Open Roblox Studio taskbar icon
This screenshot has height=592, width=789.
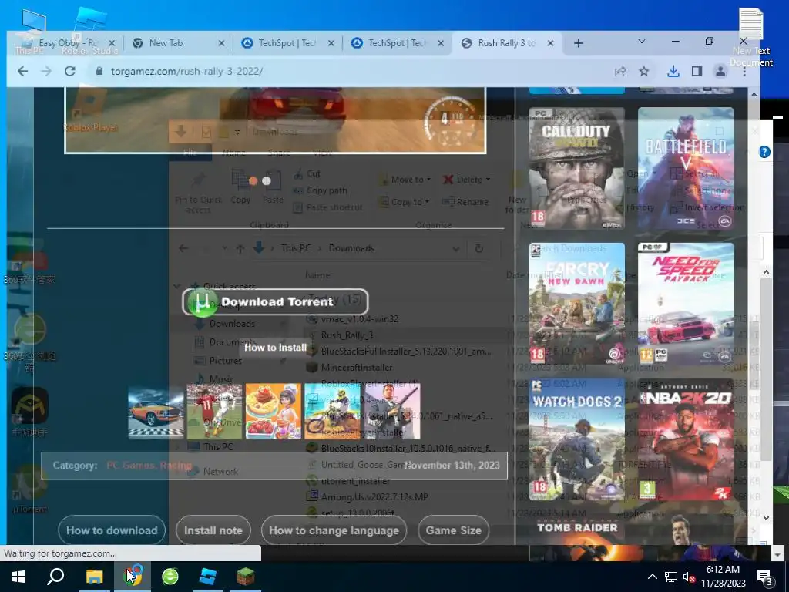point(208,577)
